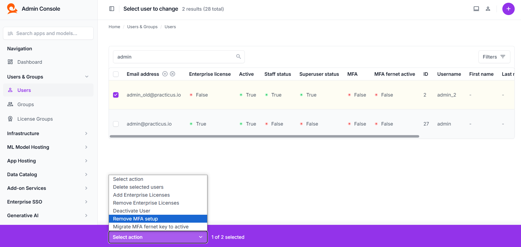This screenshot has height=247, width=521.
Task: Open the Select action dropdown
Action: (x=158, y=237)
